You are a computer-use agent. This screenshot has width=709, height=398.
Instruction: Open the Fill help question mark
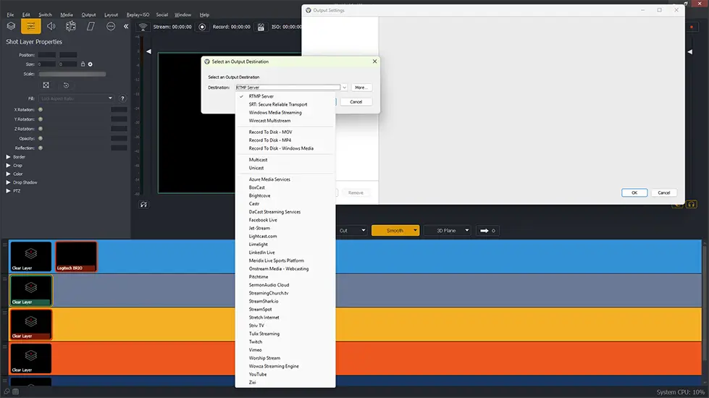tap(122, 98)
